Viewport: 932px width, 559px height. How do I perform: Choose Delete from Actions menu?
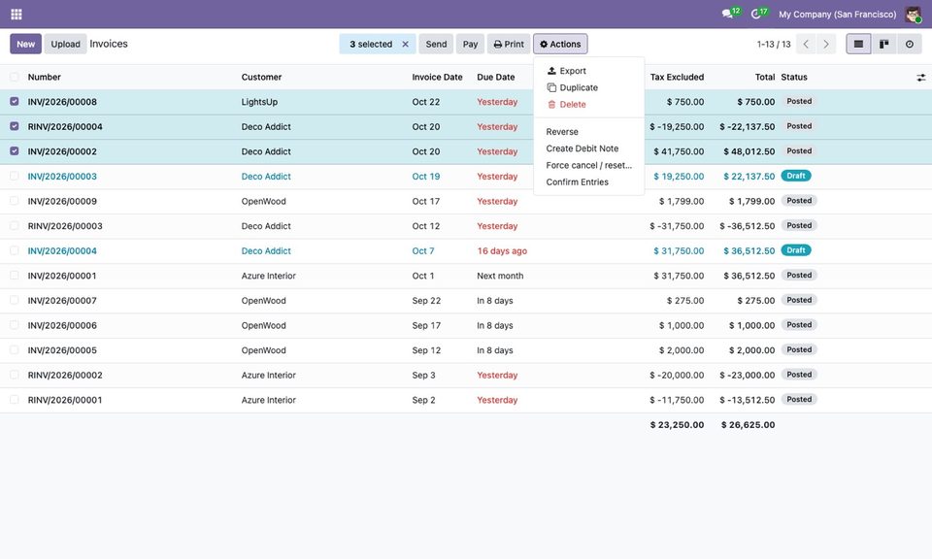pos(588,104)
